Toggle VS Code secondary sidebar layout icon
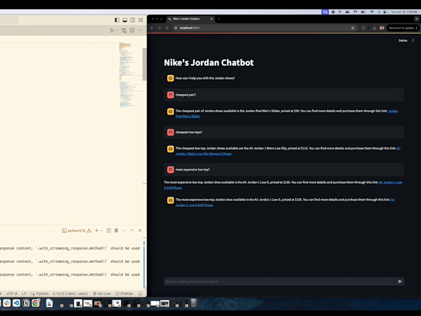This screenshot has height=316, width=421. (133, 20)
